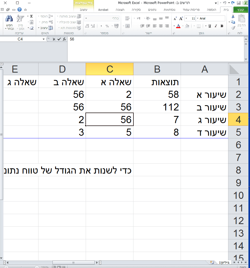Click the increase decimal icon

[93, 26]
